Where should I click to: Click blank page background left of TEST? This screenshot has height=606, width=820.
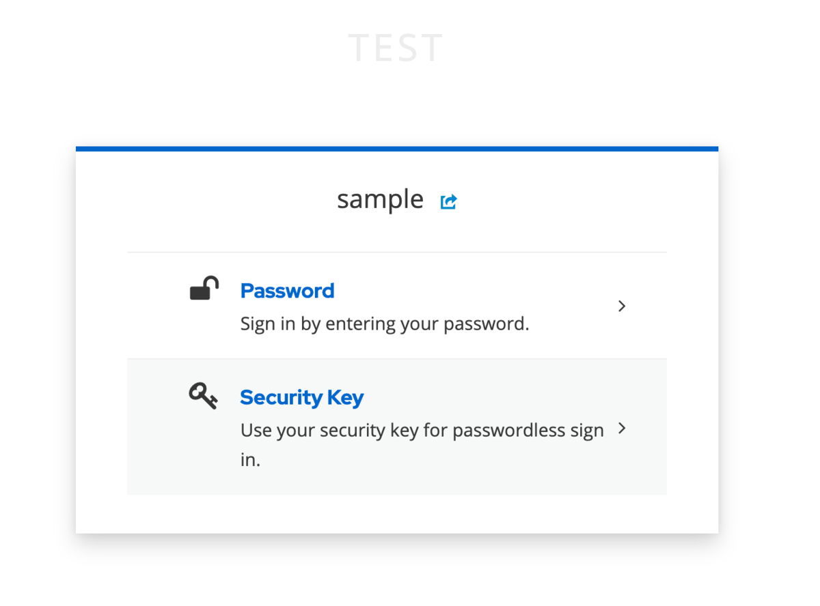[171, 48]
